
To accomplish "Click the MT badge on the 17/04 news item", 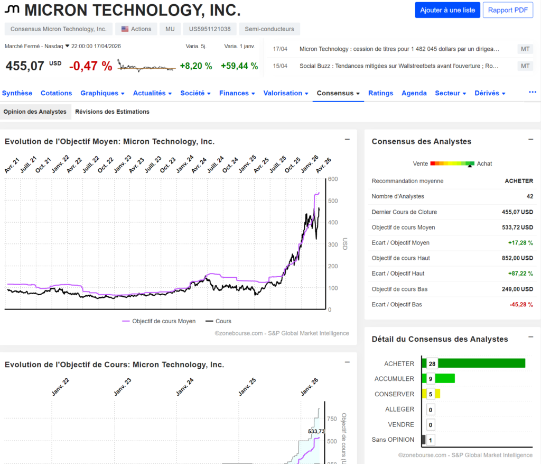I will point(525,49).
